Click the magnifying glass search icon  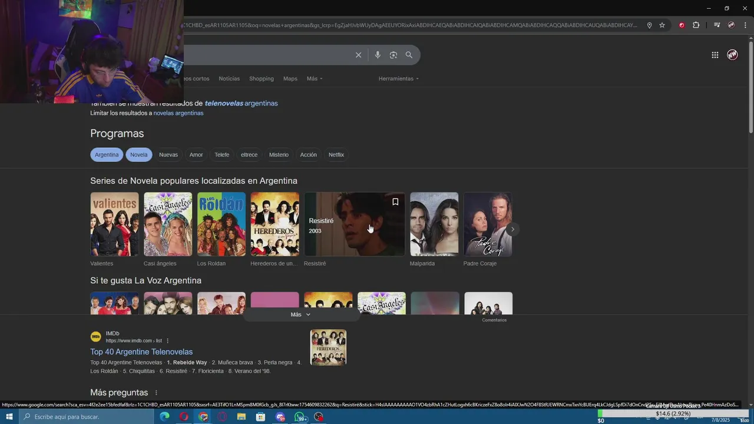(x=409, y=55)
